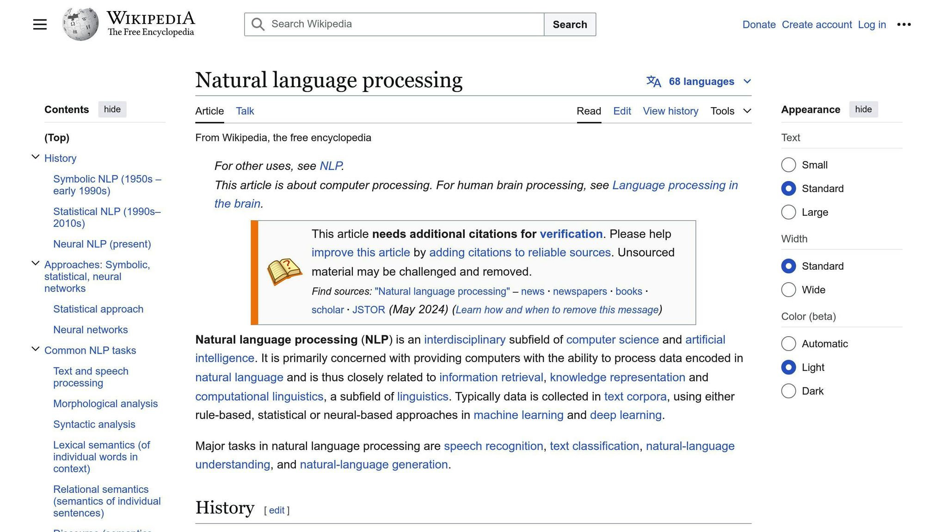This screenshot has width=947, height=532.
Task: Follow the machine learning article link
Action: coord(518,415)
